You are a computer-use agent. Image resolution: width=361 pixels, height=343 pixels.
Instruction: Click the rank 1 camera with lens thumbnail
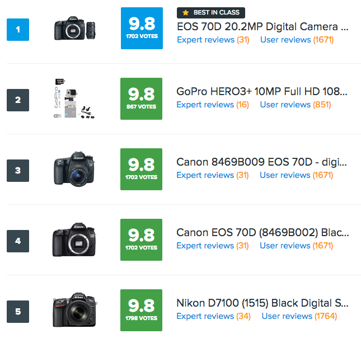tap(74, 30)
